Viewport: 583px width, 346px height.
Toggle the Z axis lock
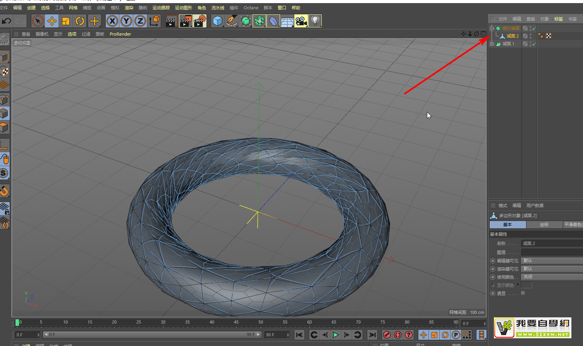click(x=140, y=21)
